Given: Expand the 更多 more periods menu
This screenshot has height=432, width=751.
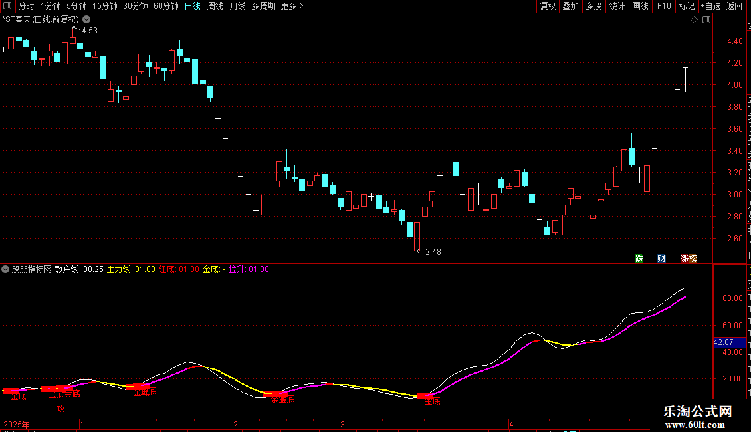Looking at the screenshot, I should click(x=292, y=6).
